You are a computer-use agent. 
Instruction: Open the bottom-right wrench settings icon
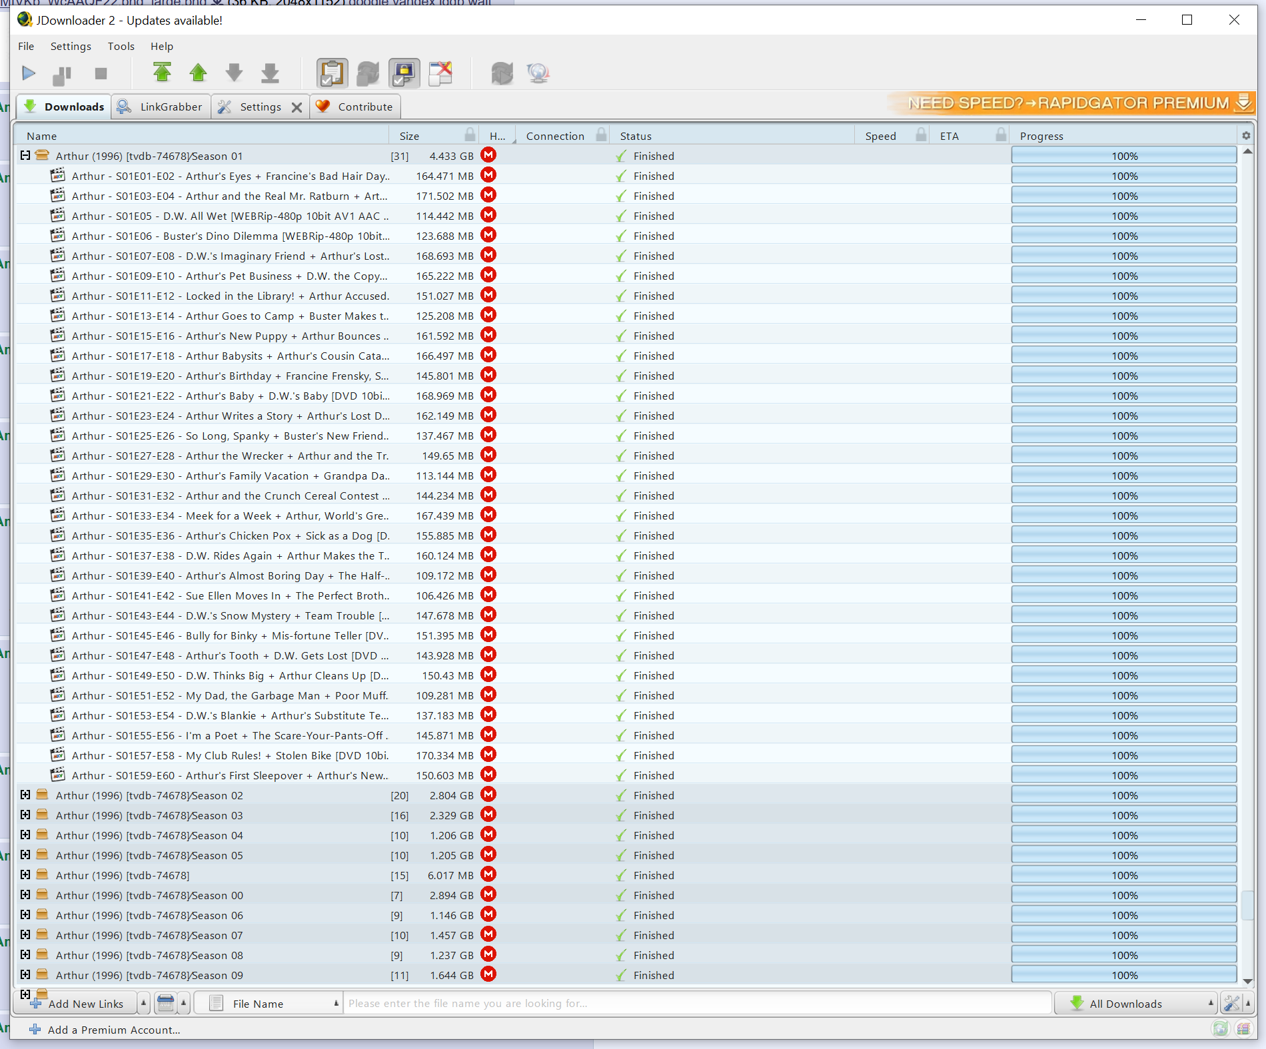click(1232, 1003)
